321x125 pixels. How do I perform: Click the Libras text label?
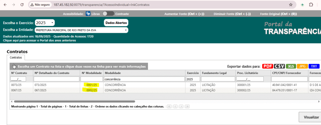[x=96, y=14]
